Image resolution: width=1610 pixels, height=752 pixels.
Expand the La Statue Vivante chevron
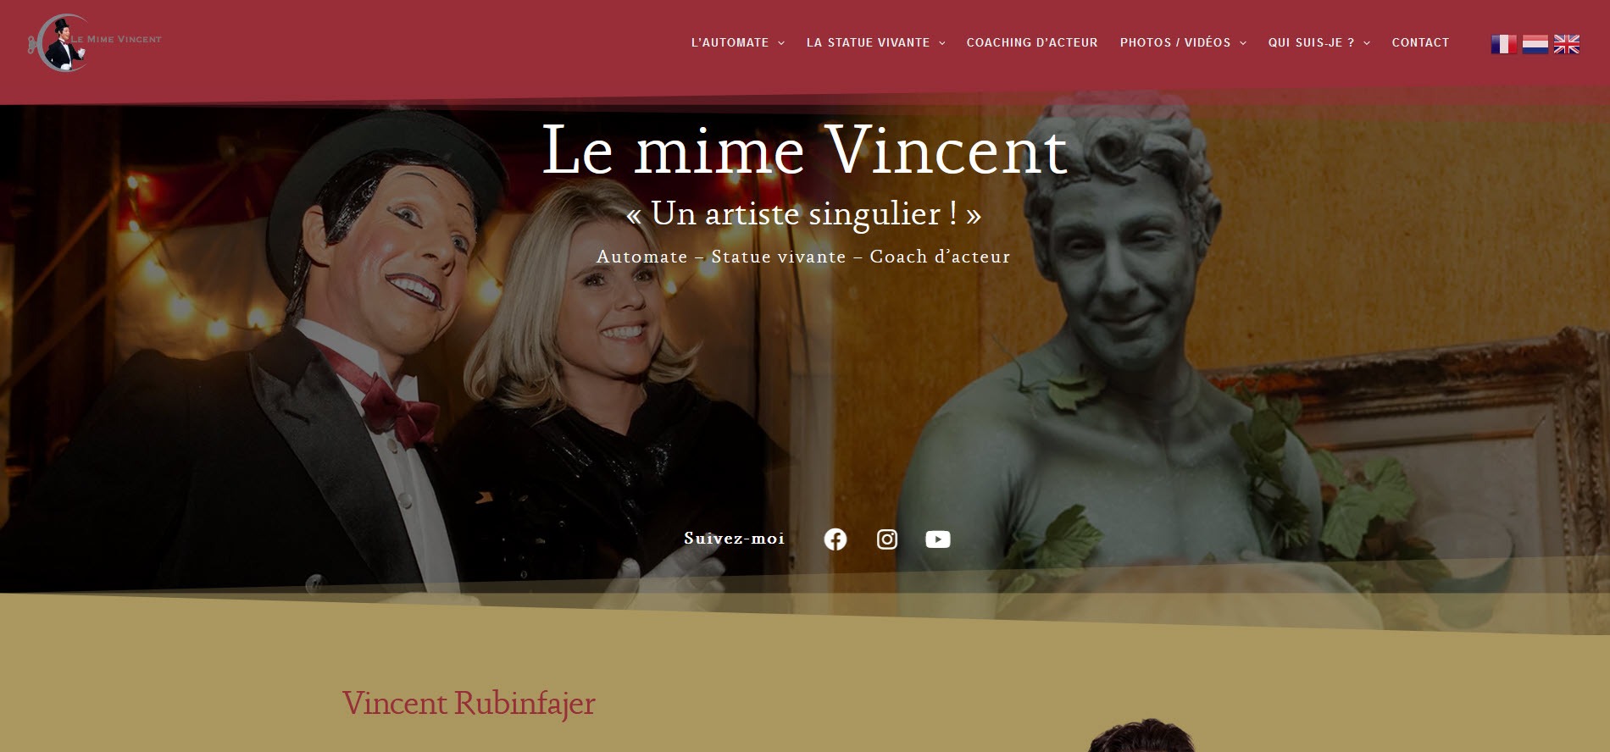tap(942, 43)
